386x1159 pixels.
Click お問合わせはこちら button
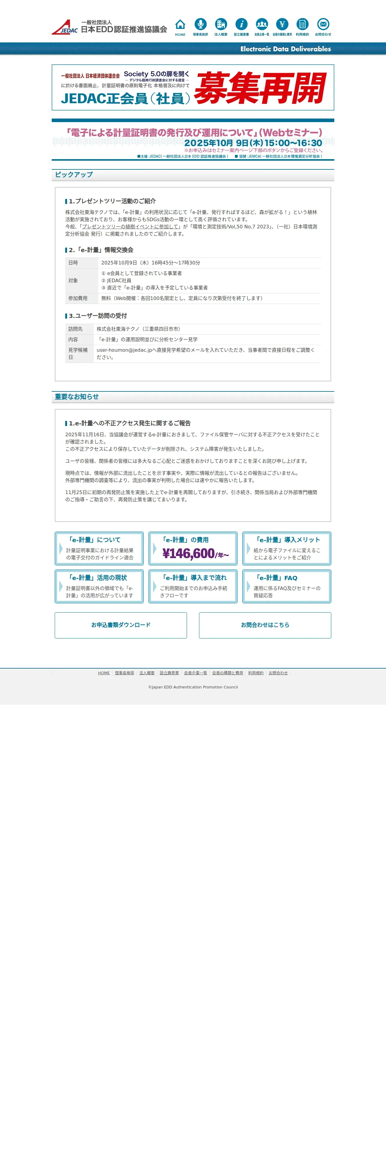pyautogui.click(x=265, y=625)
